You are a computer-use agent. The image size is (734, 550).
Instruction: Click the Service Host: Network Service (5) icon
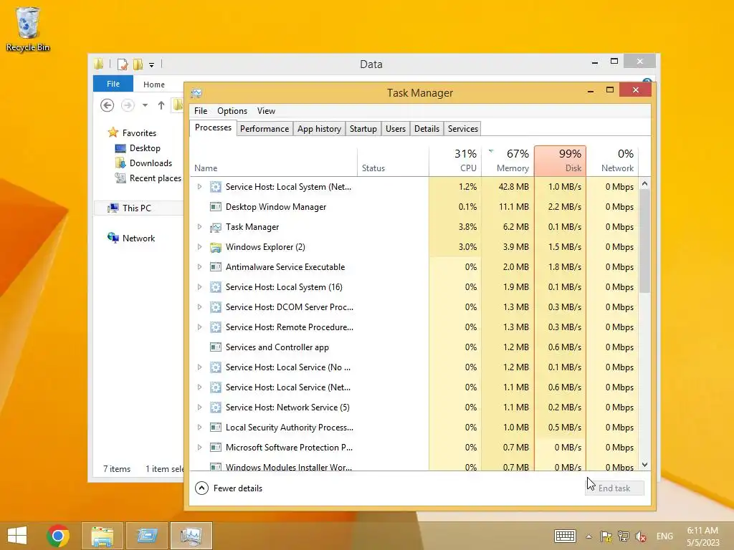215,407
